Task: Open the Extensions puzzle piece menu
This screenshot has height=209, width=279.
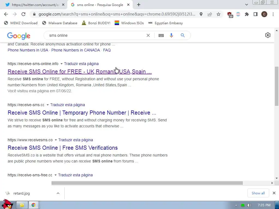Action: tap(247, 14)
